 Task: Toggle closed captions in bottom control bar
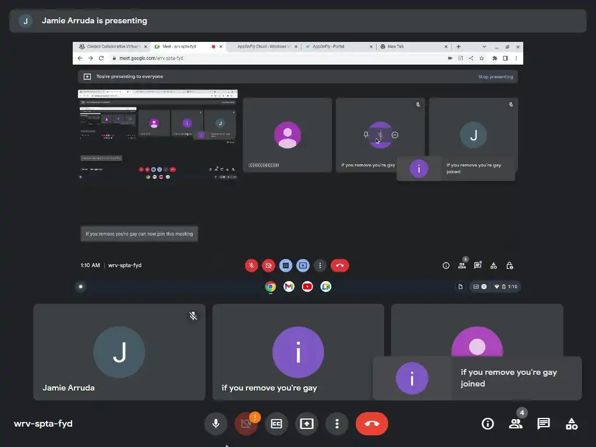[276, 424]
